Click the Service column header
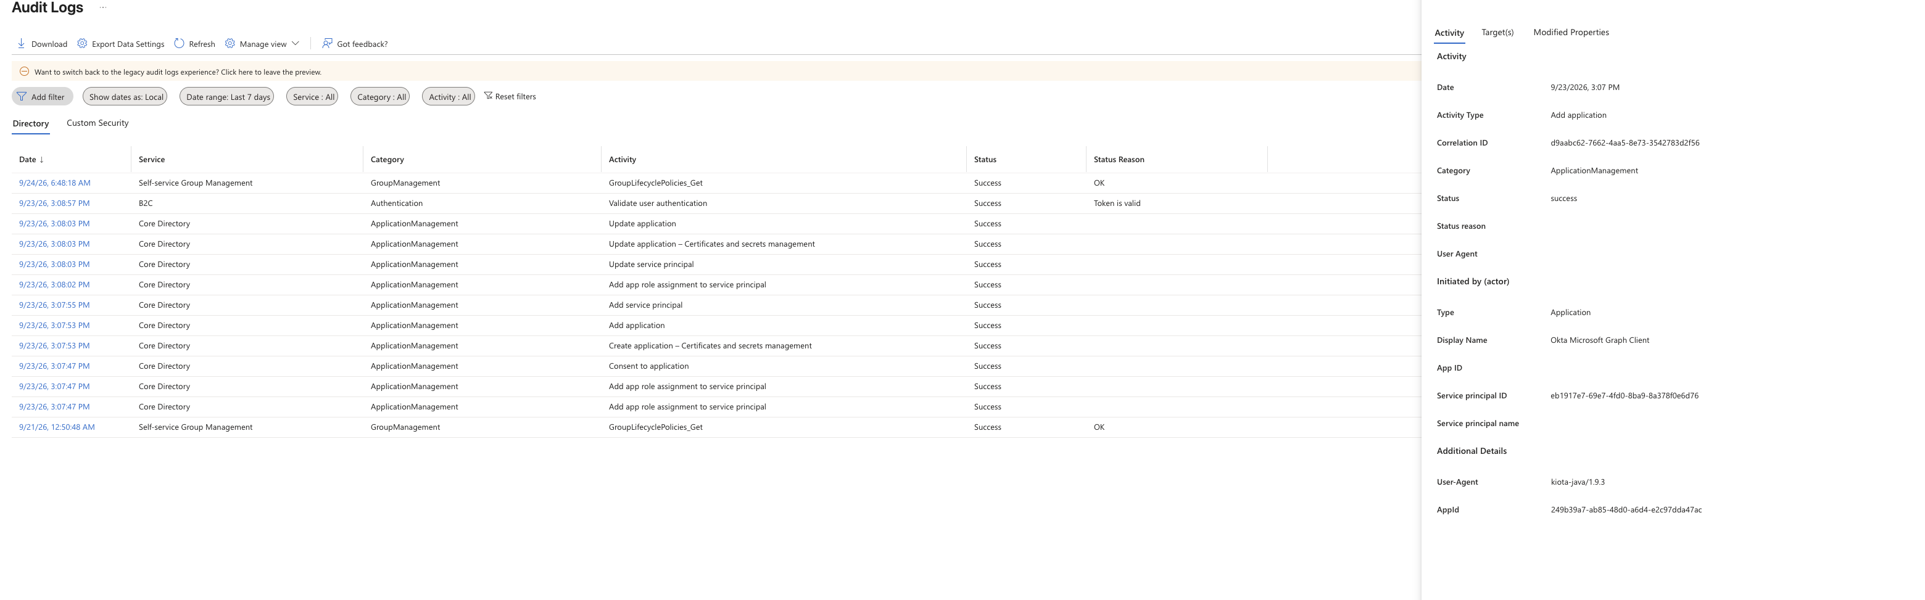The width and height of the screenshot is (1925, 600). pyautogui.click(x=152, y=159)
